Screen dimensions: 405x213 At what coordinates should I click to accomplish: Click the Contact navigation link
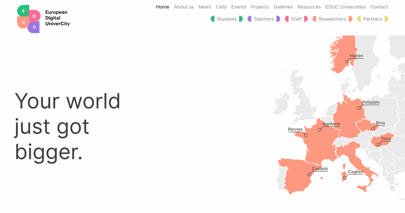coord(379,7)
